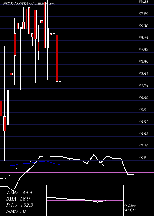Image resolution: width=154 pixels, height=216 pixels.
Task: Click the small red candle near 52.67
Action: (x=11, y=74)
